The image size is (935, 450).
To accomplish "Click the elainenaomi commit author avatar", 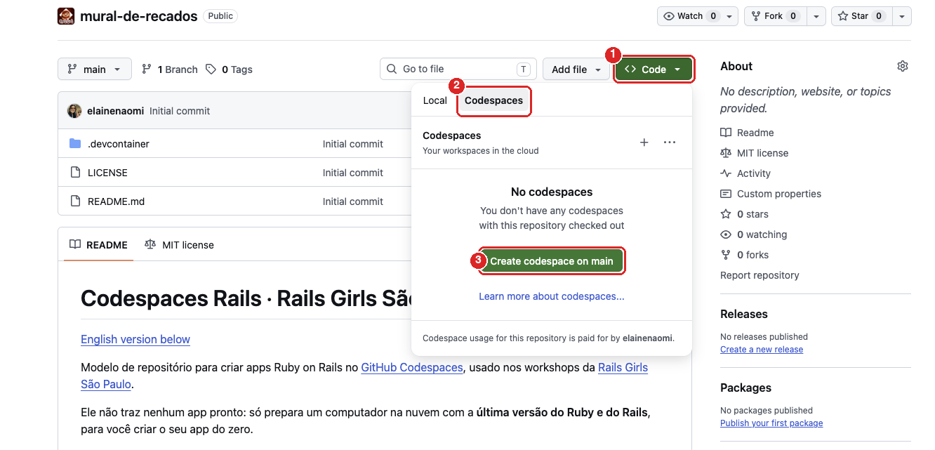I will click(x=74, y=111).
